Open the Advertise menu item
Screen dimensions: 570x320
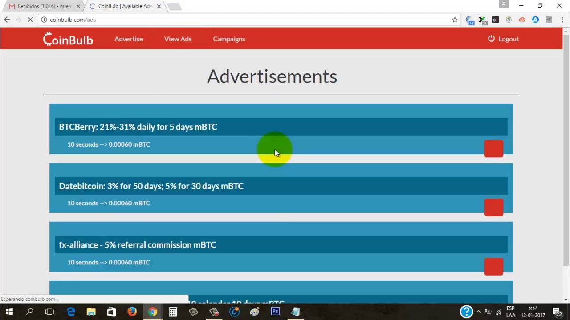click(129, 39)
